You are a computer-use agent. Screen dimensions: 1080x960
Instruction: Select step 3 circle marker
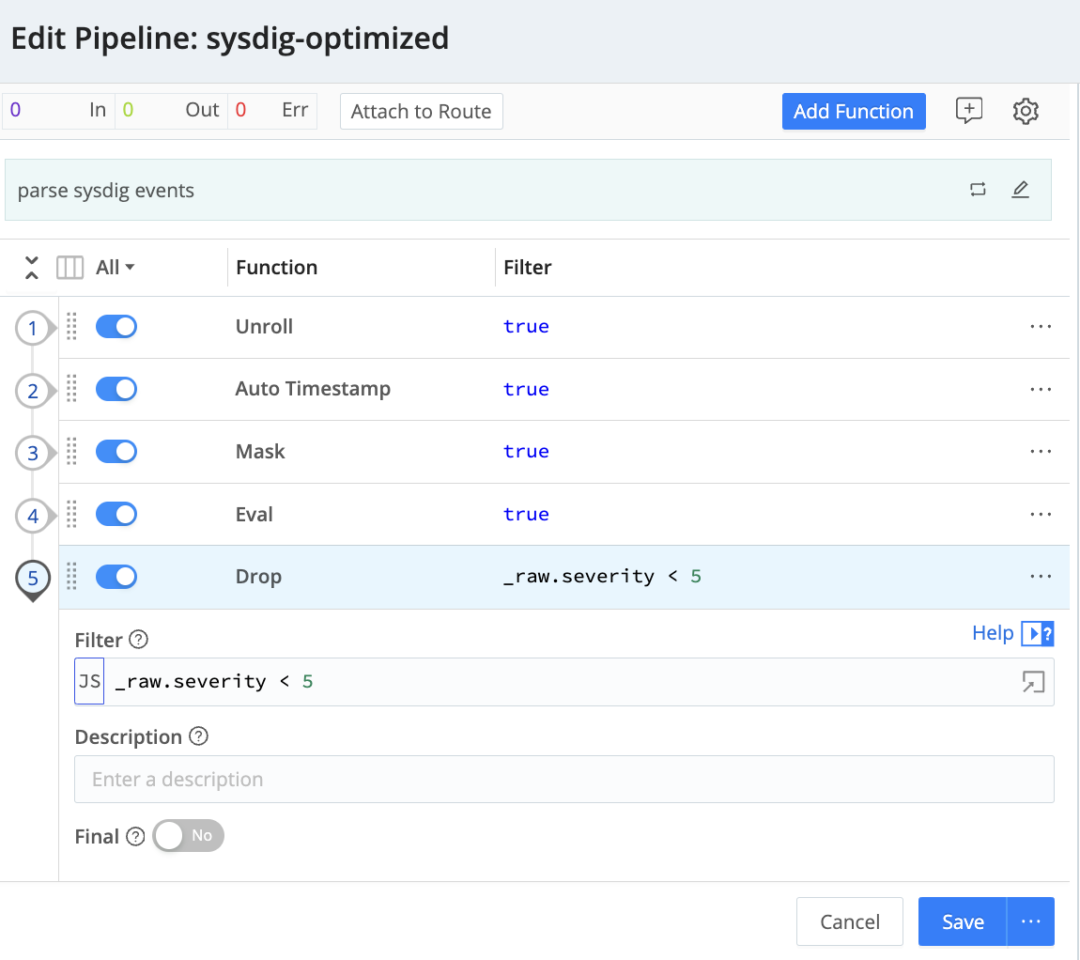tap(32, 453)
